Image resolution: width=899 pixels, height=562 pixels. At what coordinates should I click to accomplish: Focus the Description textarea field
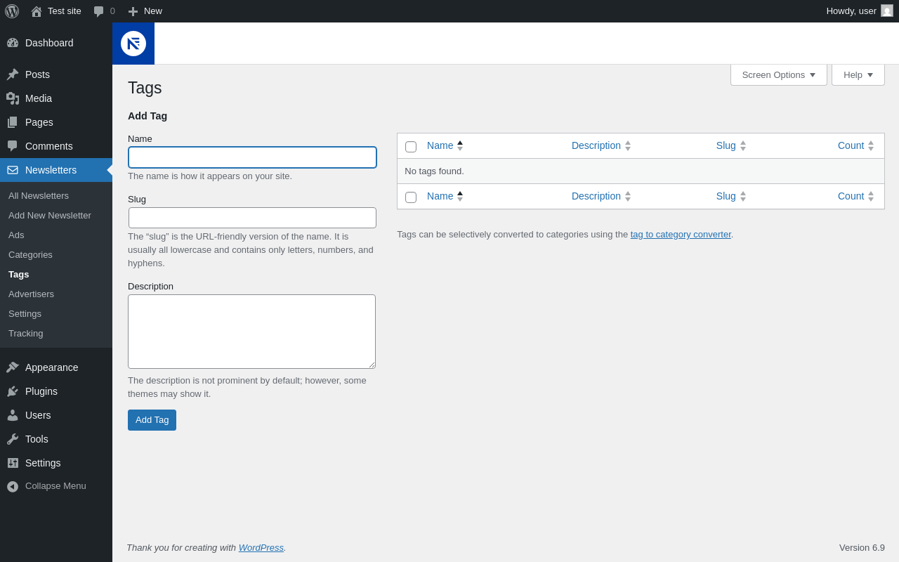click(x=251, y=332)
